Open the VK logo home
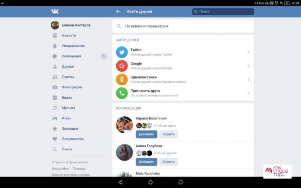This screenshot has width=301, height=188. [x=55, y=12]
